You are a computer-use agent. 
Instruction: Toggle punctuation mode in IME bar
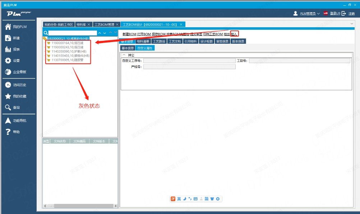pos(190,199)
